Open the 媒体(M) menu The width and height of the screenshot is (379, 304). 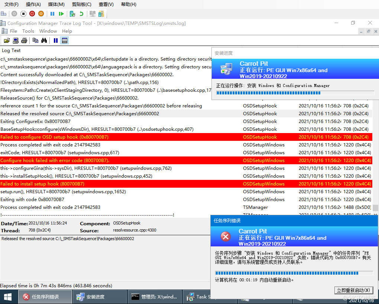tap(56, 4)
